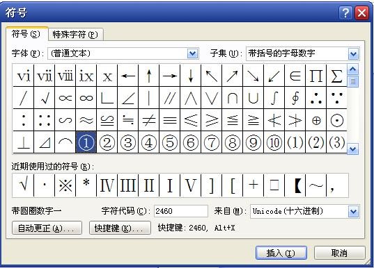Screen dimensions: 374x268
Task: Pick the circled number ⑤ symbol
Action: click(170, 142)
